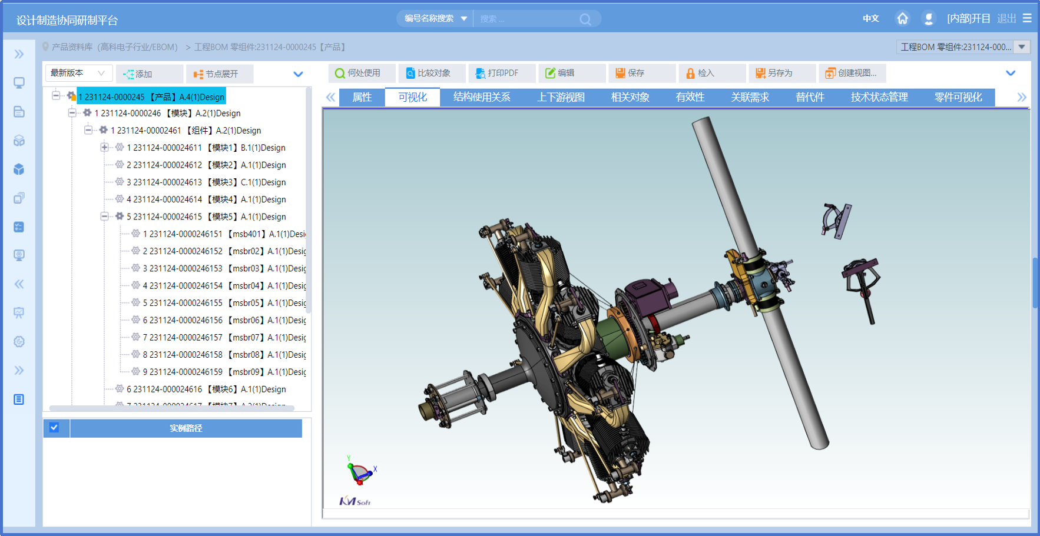The height and width of the screenshot is (536, 1040).
Task: Click the tree panel horizontal scrollbar
Action: tap(171, 408)
